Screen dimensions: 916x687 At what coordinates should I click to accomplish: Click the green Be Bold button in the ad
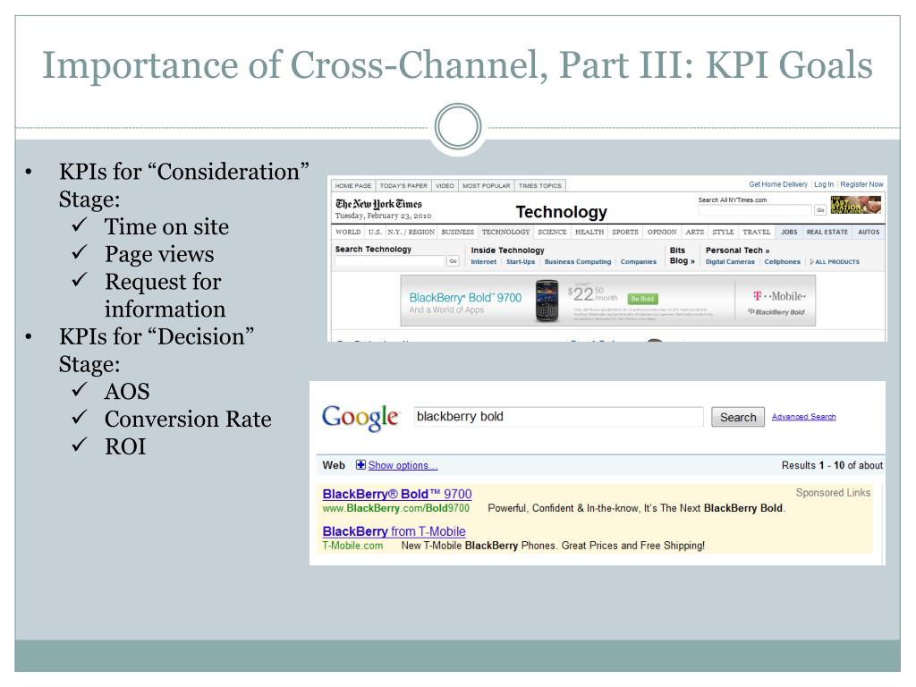642,299
